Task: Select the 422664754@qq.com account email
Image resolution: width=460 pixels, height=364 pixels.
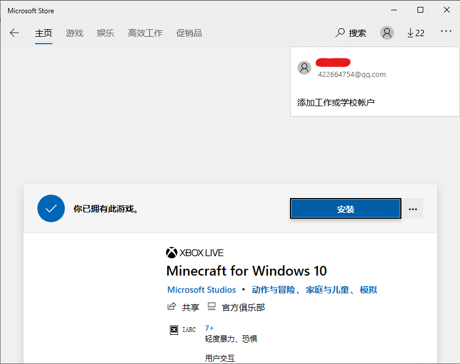Action: coord(351,74)
